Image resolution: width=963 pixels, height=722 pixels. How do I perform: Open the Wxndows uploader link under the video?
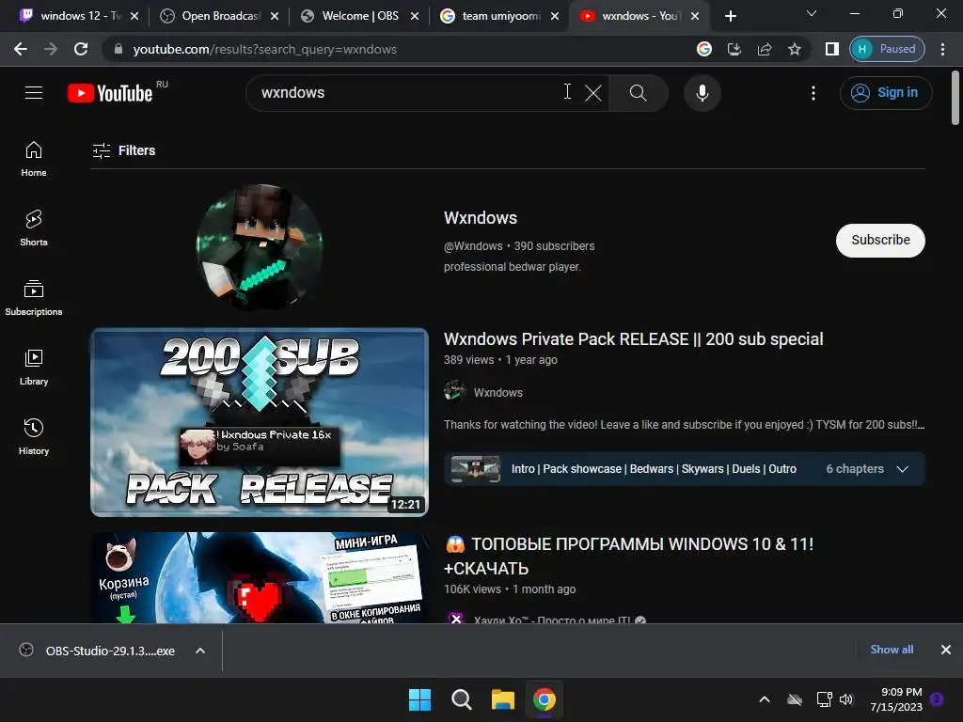498,393
